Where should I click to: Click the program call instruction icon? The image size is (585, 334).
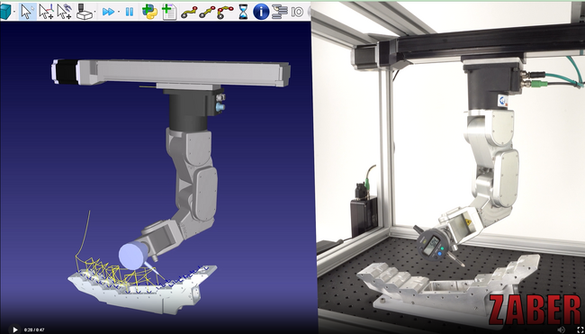[279, 12]
